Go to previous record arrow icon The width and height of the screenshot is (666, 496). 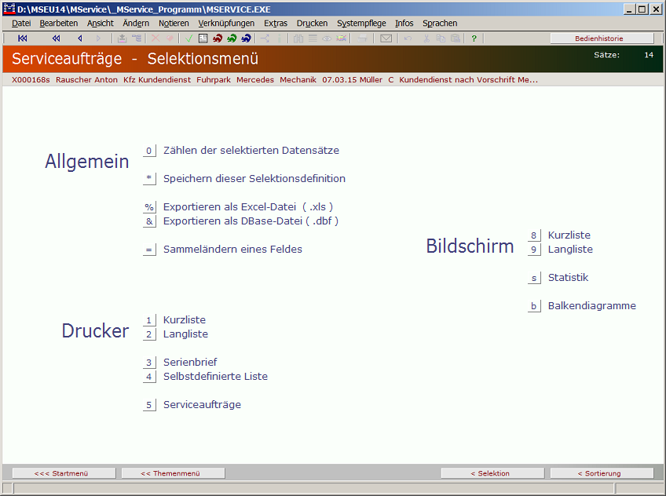[79, 38]
